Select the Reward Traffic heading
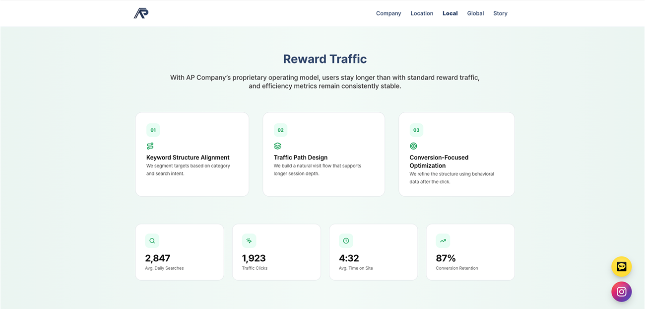 (x=325, y=59)
